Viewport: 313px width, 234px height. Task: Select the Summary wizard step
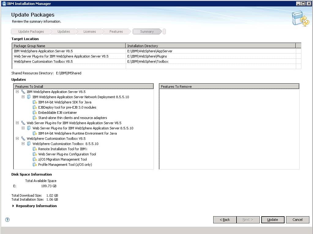147,32
